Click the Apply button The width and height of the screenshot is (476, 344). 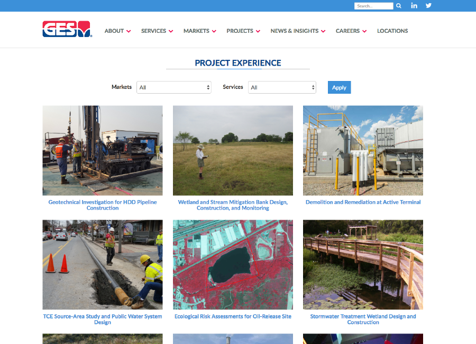tap(339, 87)
